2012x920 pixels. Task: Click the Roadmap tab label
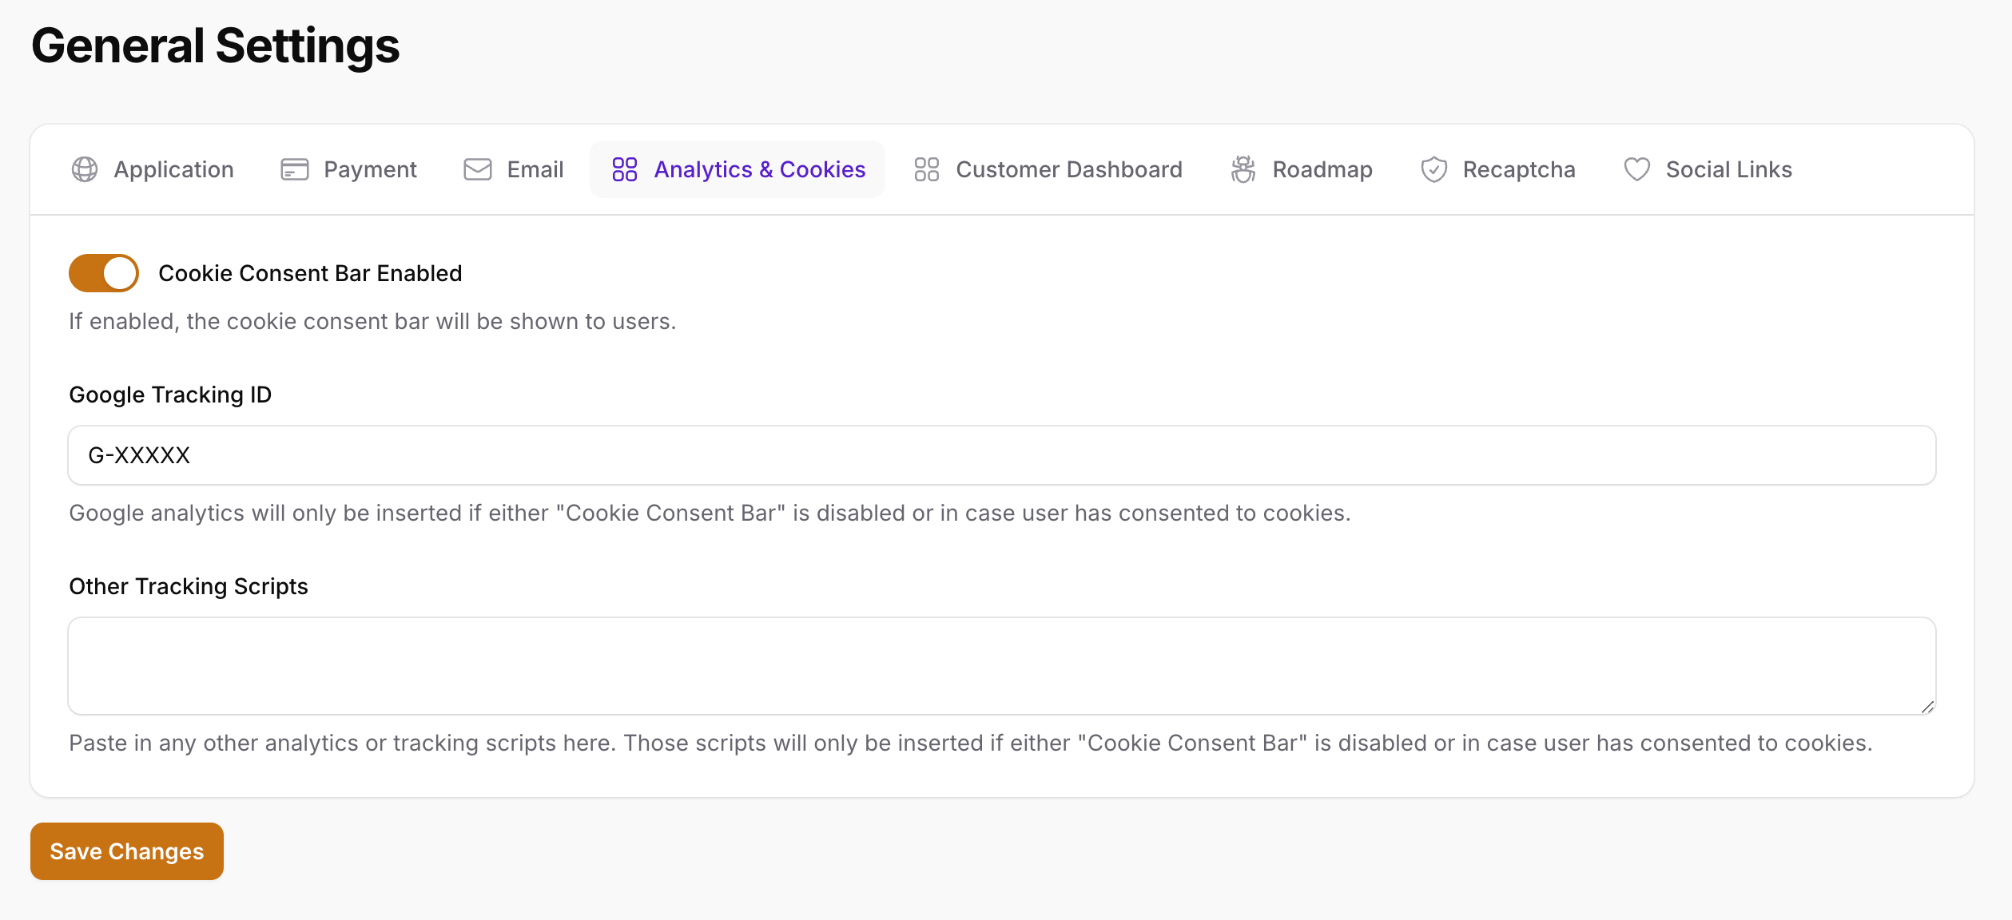pos(1322,168)
